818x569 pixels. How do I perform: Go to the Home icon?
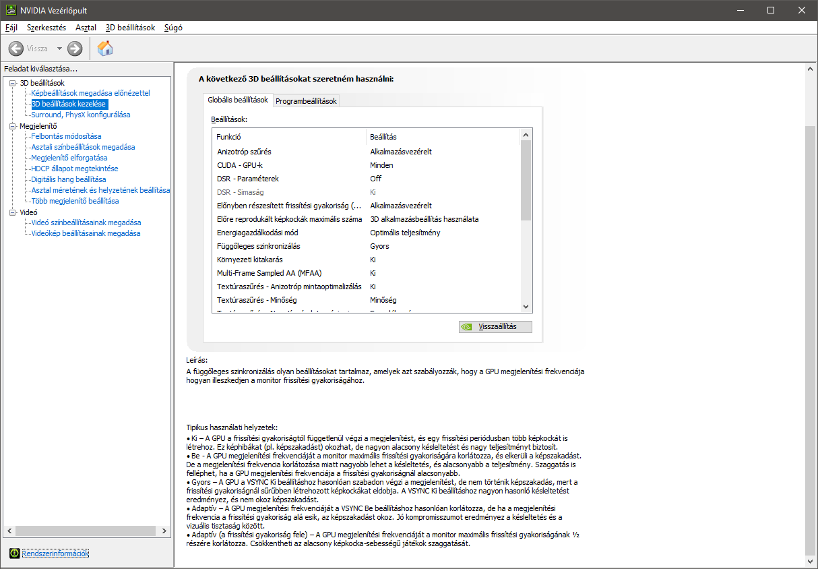[x=105, y=48]
